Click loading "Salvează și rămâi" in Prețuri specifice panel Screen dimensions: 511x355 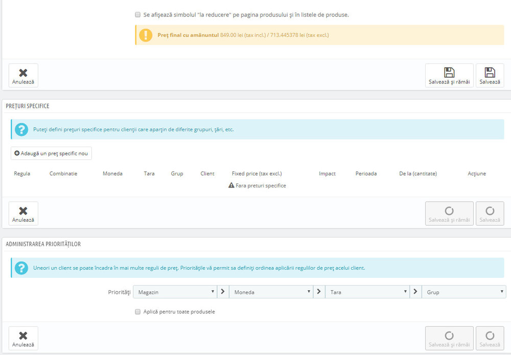[449, 214]
